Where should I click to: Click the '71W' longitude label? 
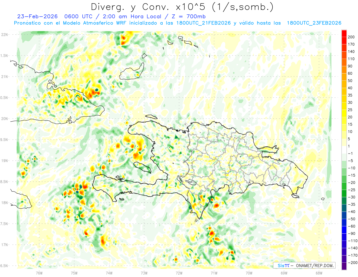214,273
